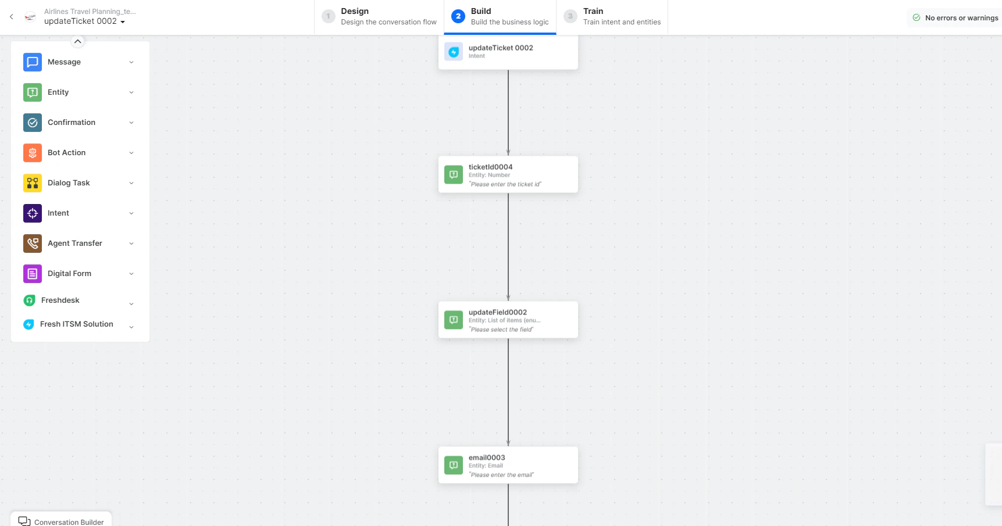Screen dimensions: 1002x526
Task: Collapse the node palette panel
Action: pyautogui.click(x=77, y=41)
